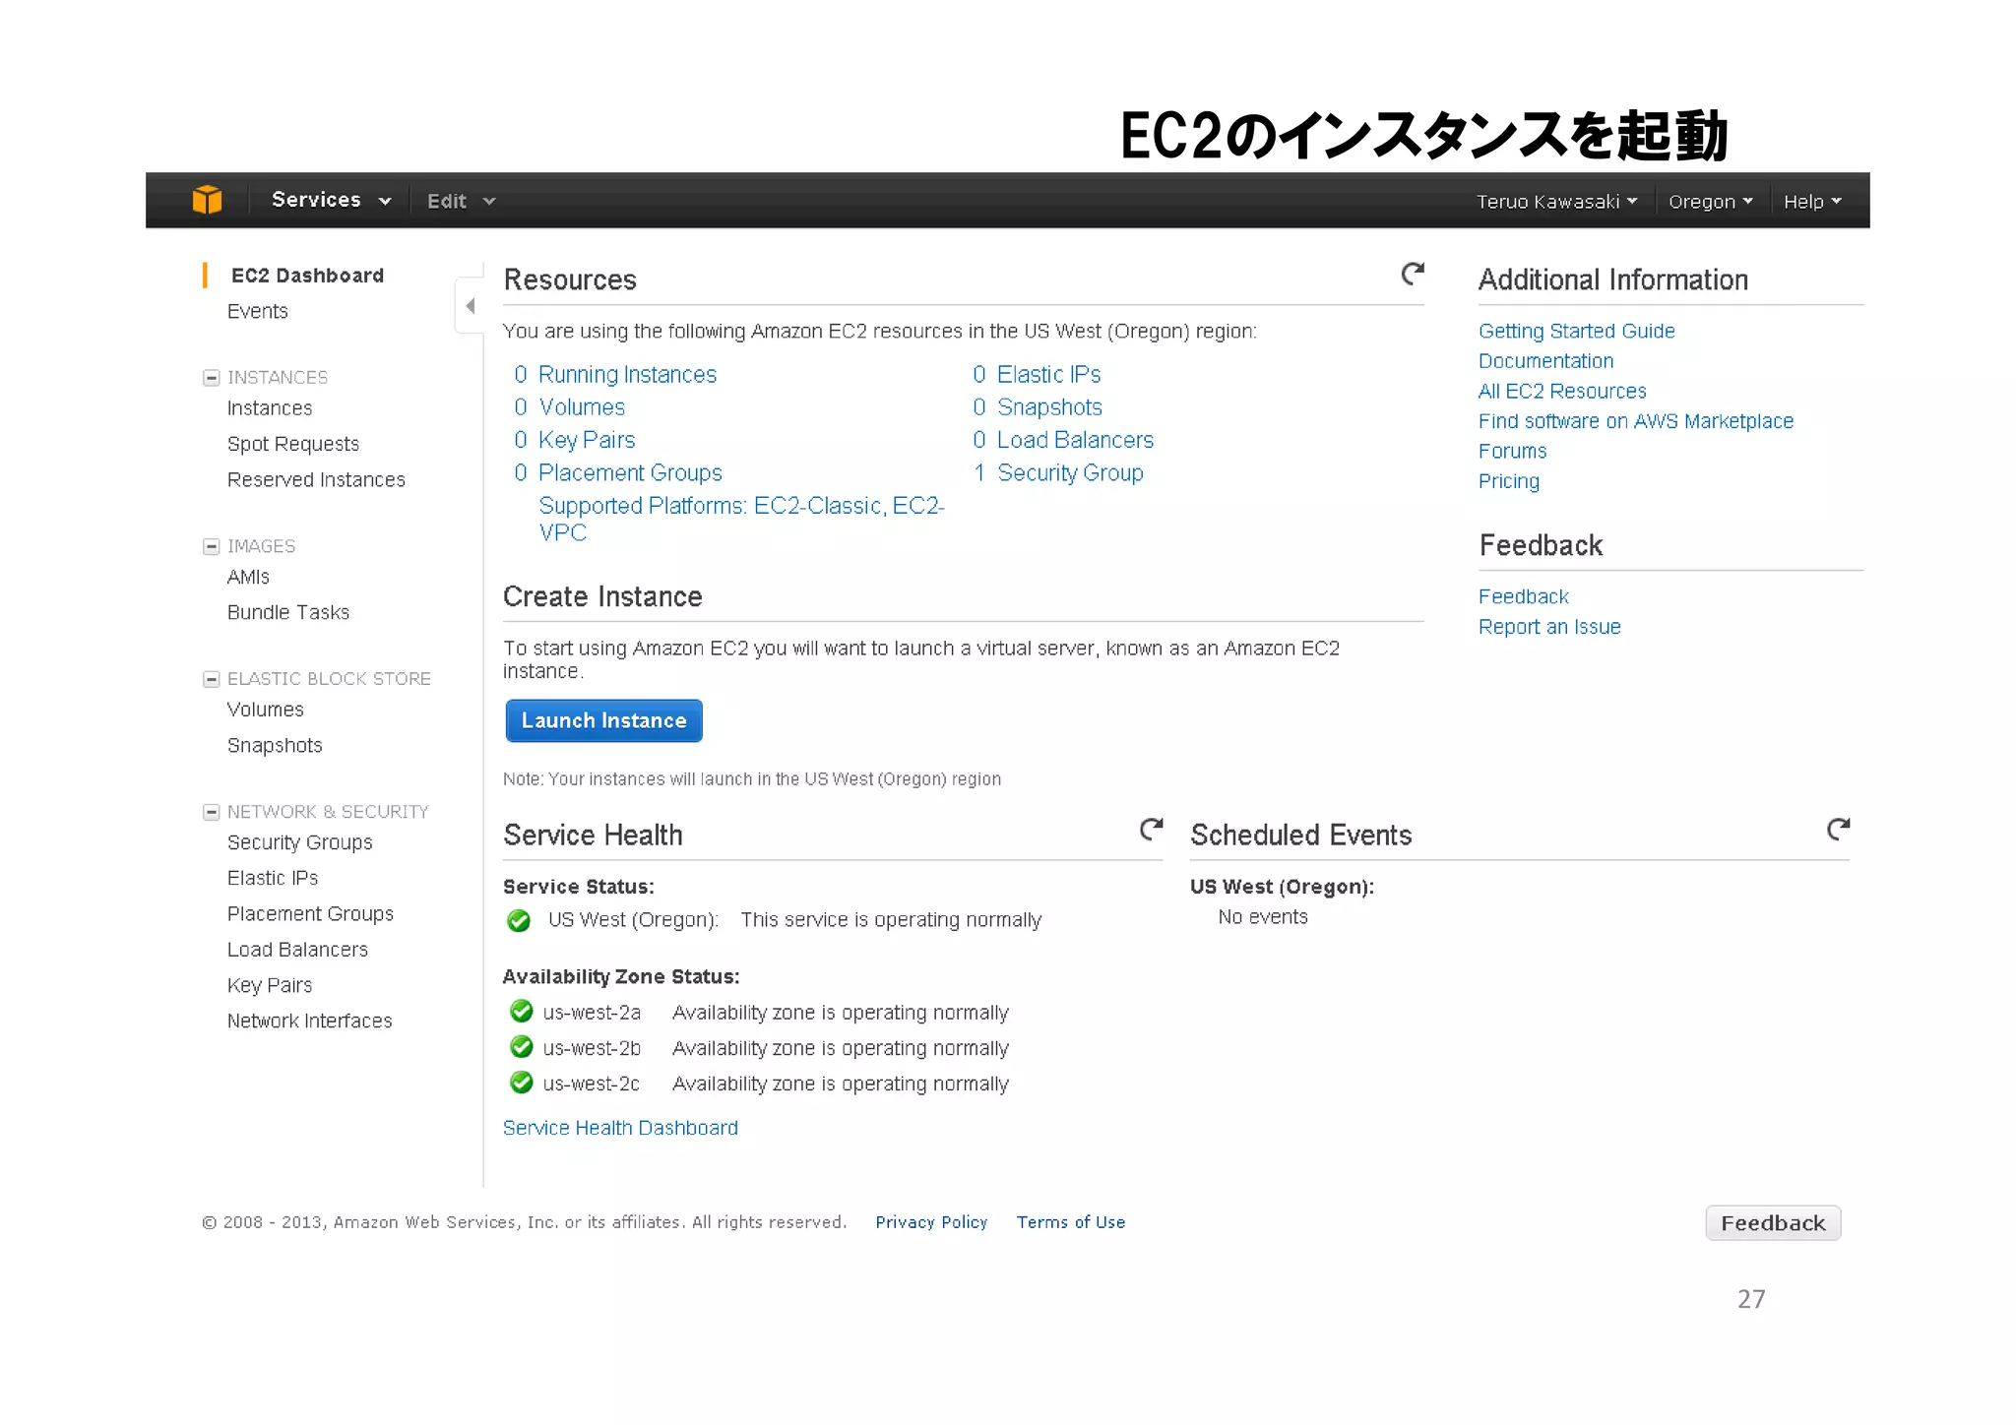
Task: Open the Supported Platforms link
Action: 741,519
